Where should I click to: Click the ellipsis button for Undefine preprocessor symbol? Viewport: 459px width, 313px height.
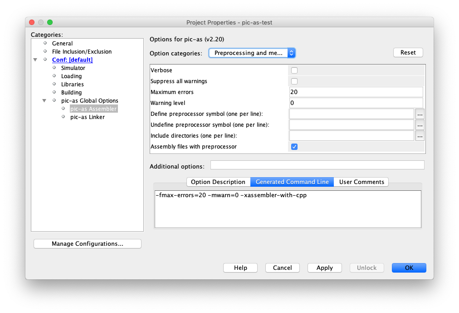click(420, 125)
